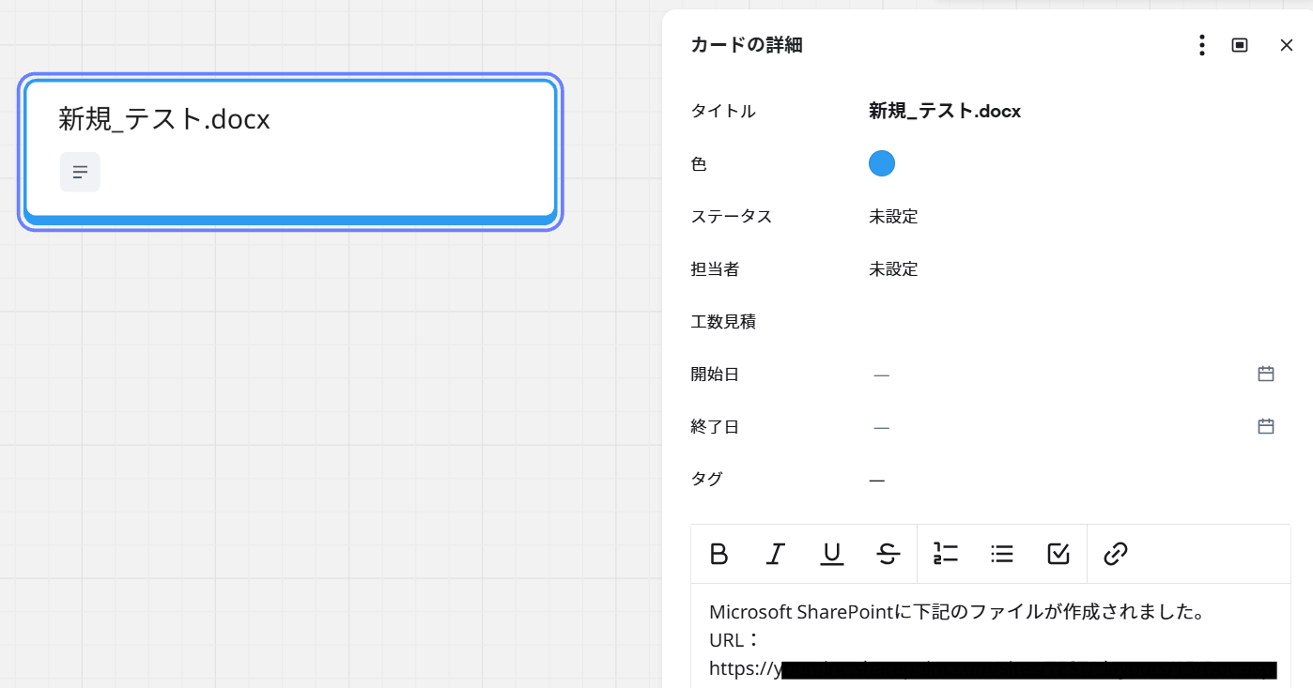Open the start date calendar picker
The image size is (1313, 688).
pyautogui.click(x=1265, y=374)
